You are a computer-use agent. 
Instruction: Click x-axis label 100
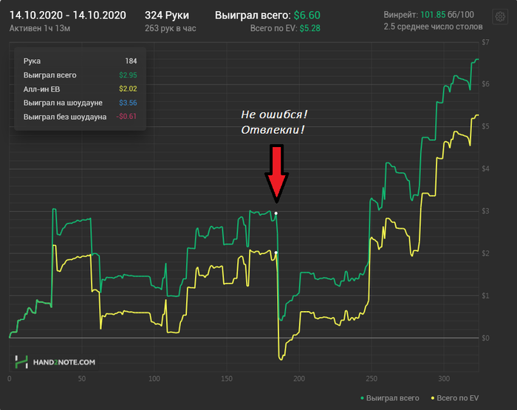(154, 379)
